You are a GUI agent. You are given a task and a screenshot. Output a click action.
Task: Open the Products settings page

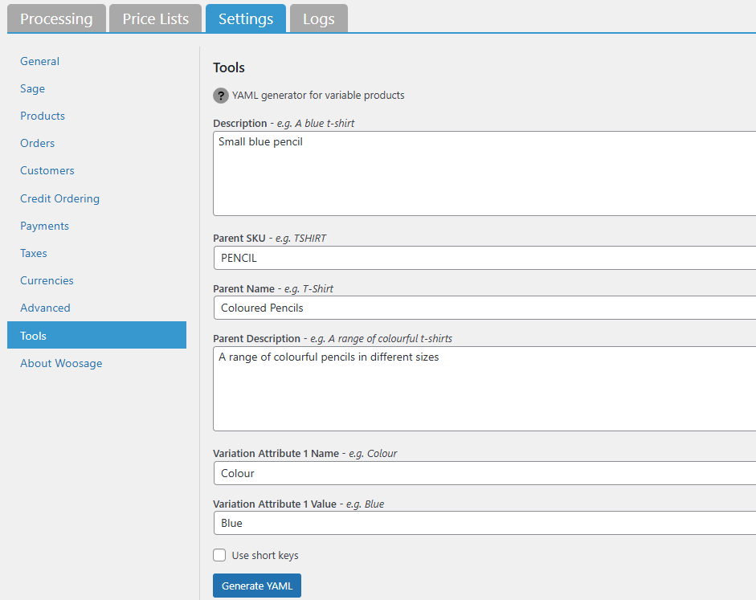[43, 116]
